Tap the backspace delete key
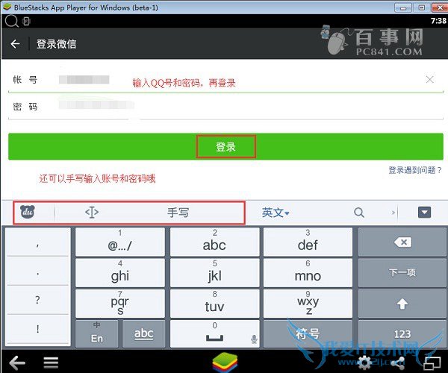The image size is (448, 373). [402, 242]
